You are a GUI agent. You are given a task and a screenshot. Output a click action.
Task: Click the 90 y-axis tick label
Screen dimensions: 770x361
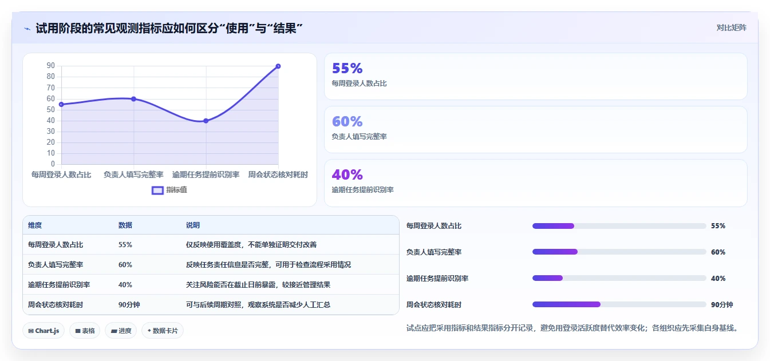pos(51,66)
